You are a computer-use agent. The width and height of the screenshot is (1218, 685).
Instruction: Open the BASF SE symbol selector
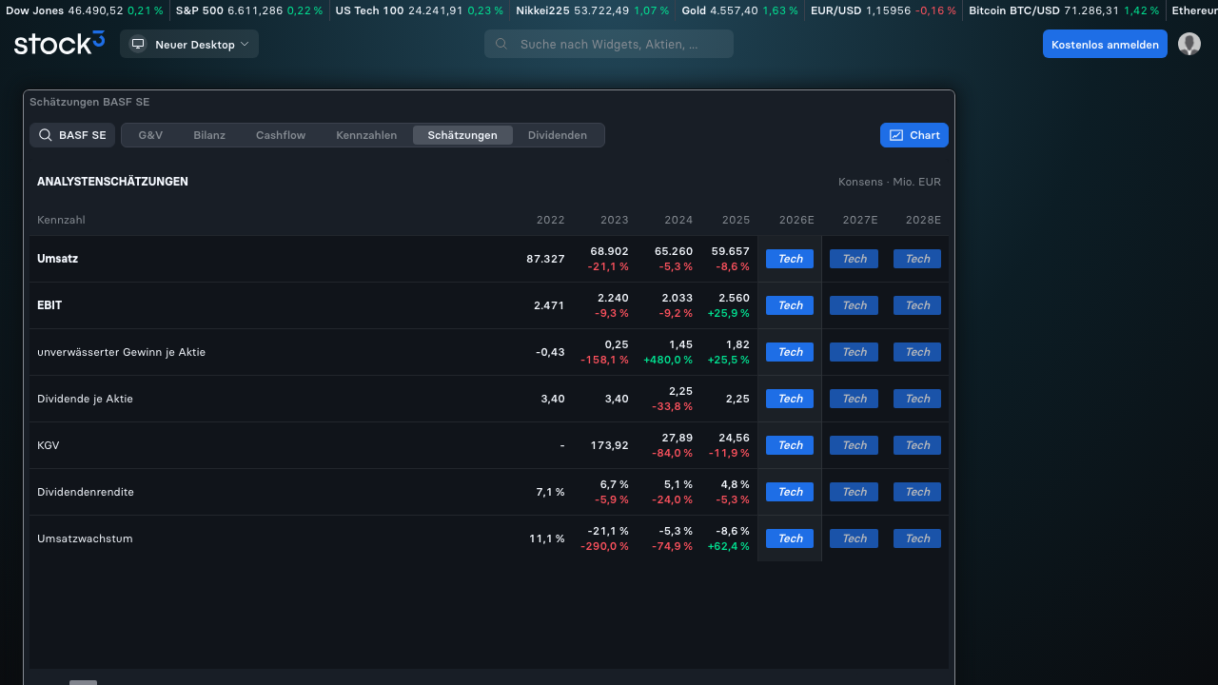point(72,135)
